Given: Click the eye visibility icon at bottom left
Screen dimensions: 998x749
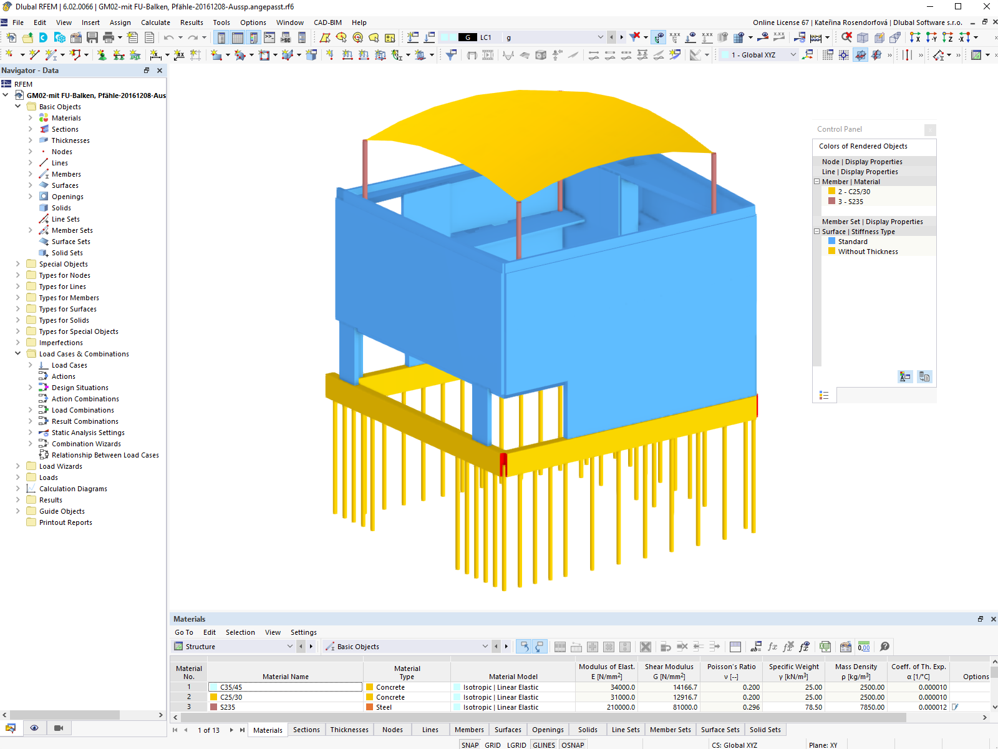Looking at the screenshot, I should pos(34,728).
